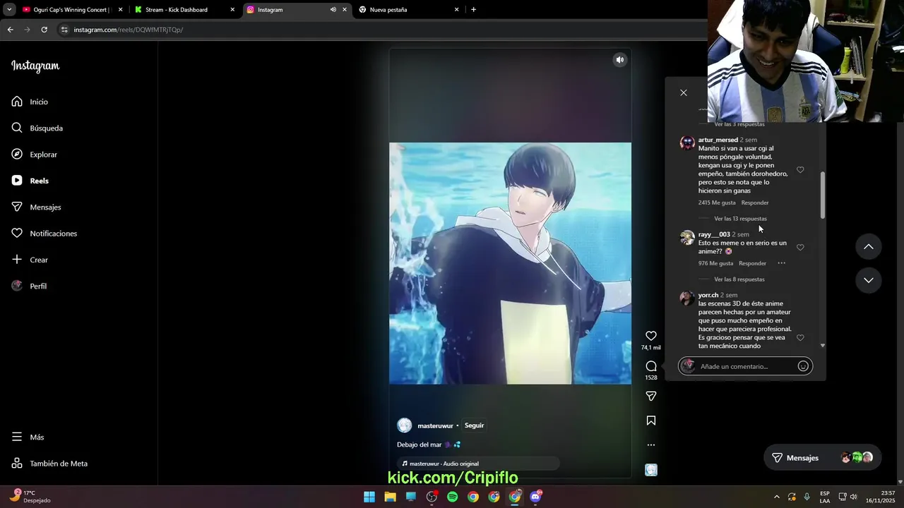Screen dimensions: 904x508
Task: Open options dots on rayy__003's comment
Action: [782, 263]
